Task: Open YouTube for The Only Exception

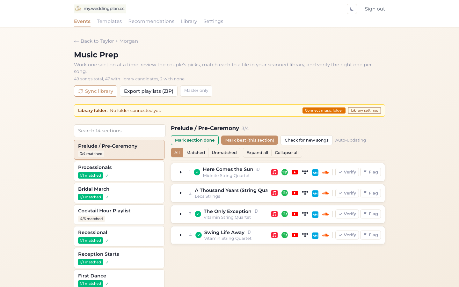Action: (x=295, y=214)
